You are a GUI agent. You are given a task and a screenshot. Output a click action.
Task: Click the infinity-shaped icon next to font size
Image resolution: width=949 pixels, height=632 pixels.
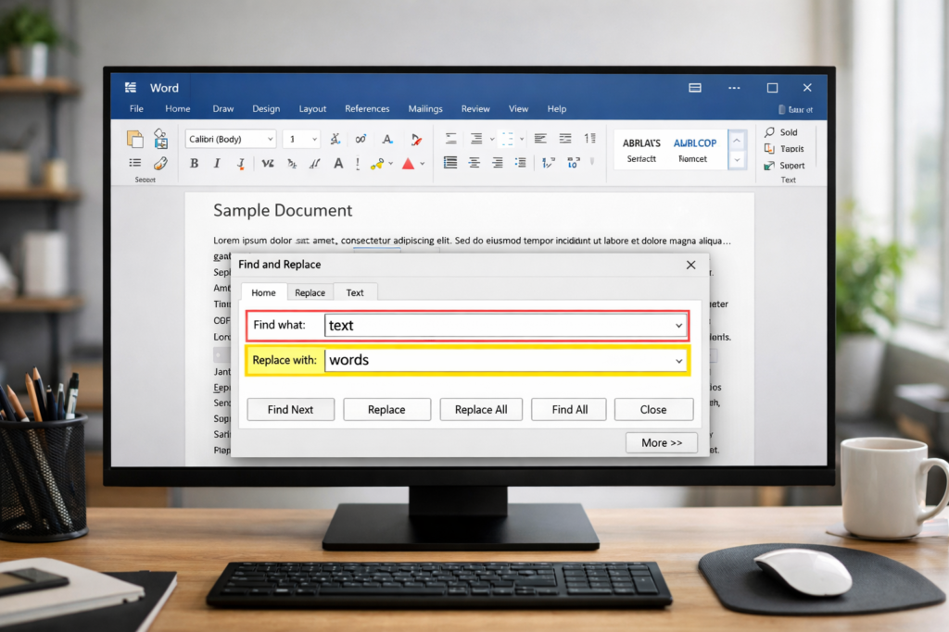coord(361,139)
